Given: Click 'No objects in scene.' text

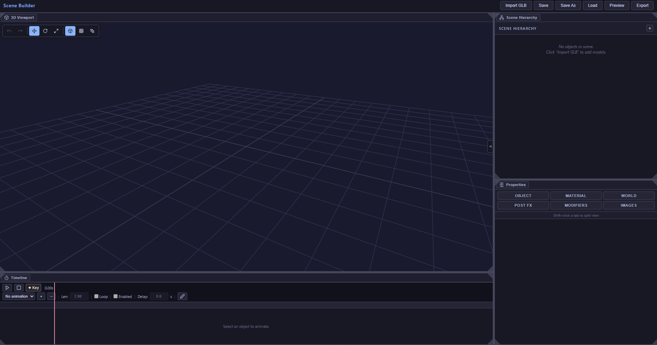Looking at the screenshot, I should 576,47.
